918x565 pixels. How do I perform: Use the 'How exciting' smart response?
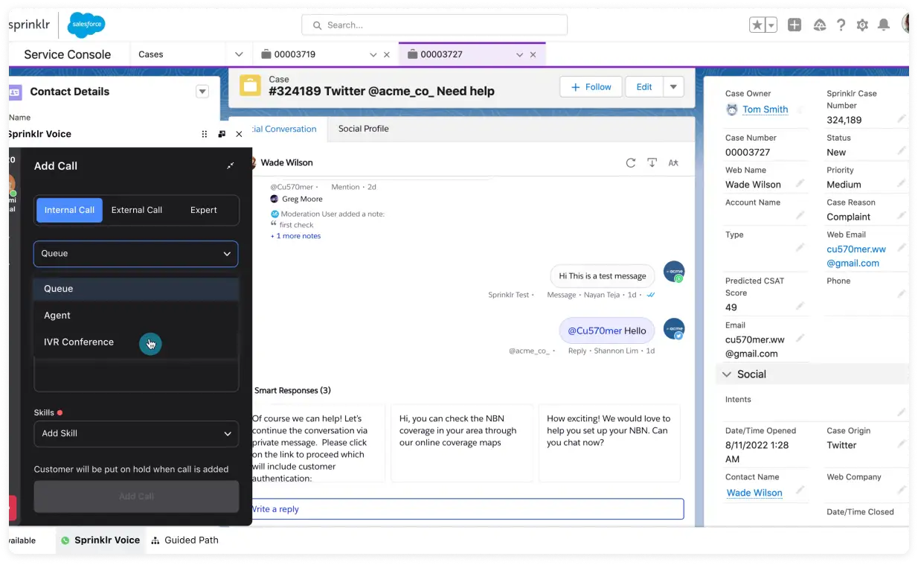coord(609,444)
